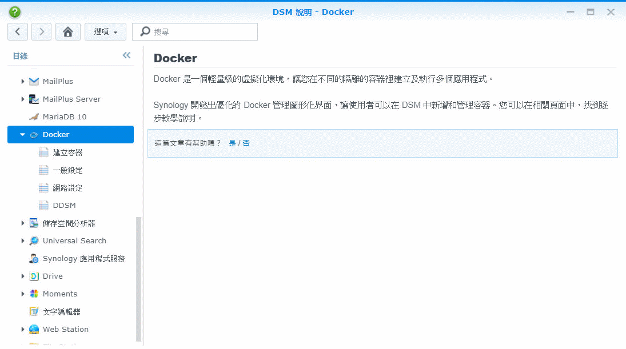Click the Drive app icon
This screenshot has height=349, width=626.
34,276
